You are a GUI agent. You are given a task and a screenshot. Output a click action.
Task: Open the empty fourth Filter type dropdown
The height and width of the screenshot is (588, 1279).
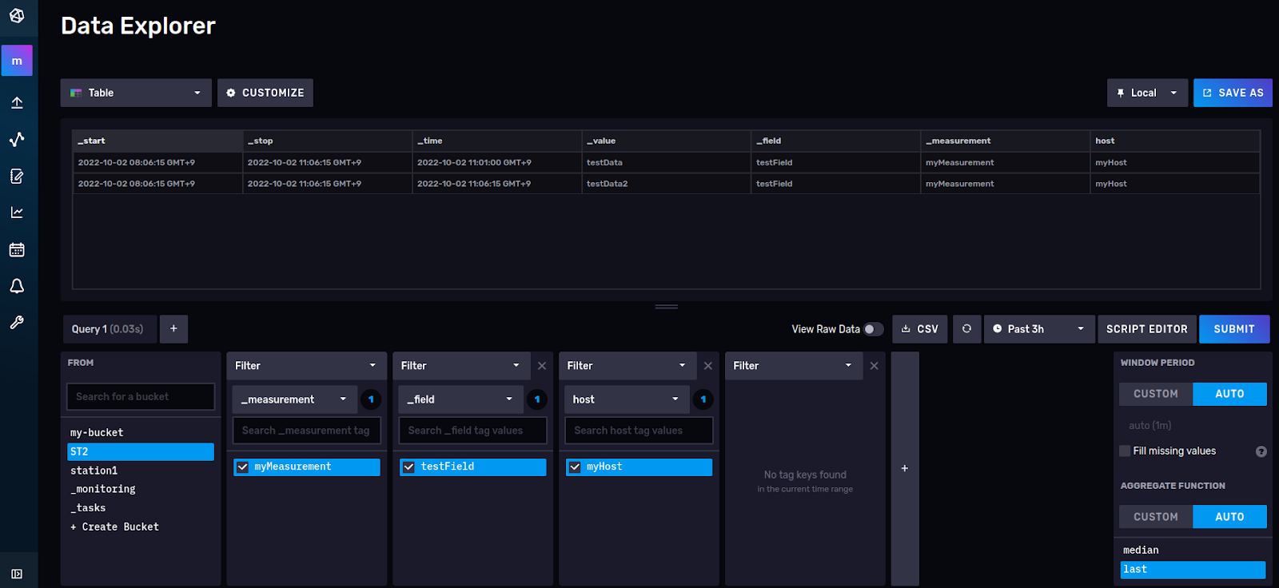point(794,366)
